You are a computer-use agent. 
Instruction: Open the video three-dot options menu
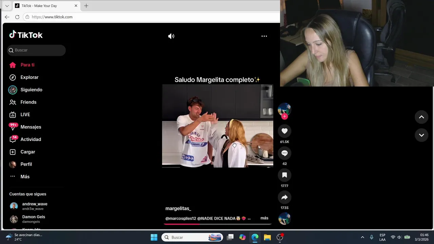point(264,36)
